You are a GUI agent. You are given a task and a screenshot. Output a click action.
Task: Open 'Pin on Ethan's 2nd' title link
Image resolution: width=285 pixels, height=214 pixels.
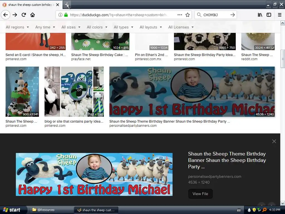point(151,55)
